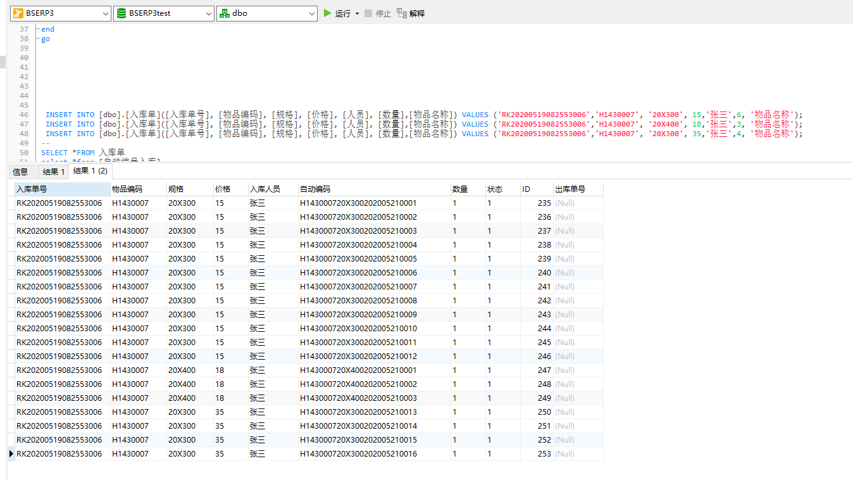The image size is (853, 480).
Task: Click the 规格 column header
Action: click(190, 189)
